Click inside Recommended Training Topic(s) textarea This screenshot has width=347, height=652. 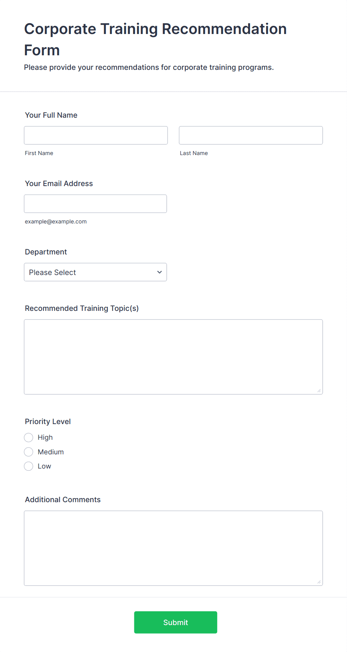[x=173, y=357]
